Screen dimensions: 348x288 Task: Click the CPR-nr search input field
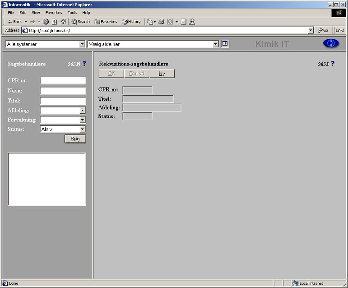click(63, 80)
